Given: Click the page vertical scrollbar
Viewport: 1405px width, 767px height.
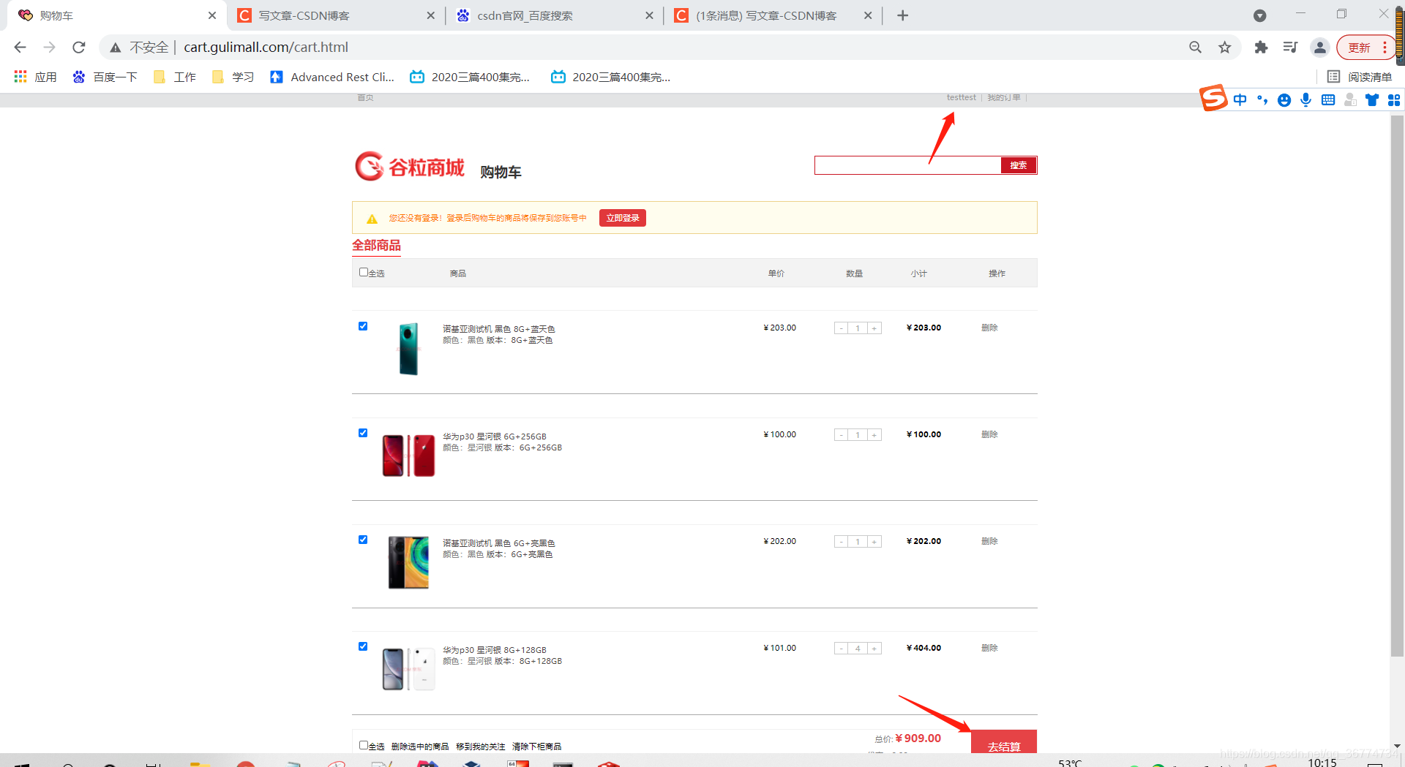Looking at the screenshot, I should [1397, 386].
